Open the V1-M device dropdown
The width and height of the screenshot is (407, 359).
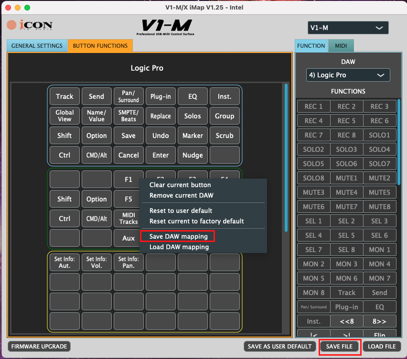tap(348, 28)
